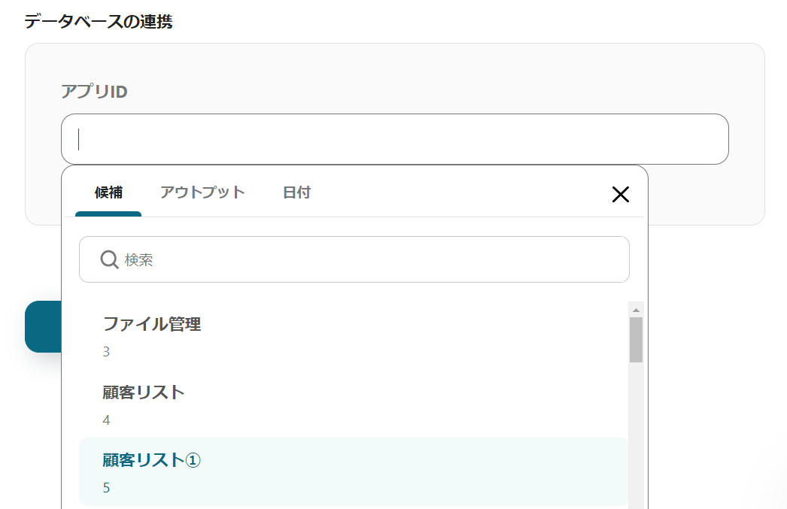Click app ID number 4 under 顧客リスト
Screen dimensions: 787x509
pyautogui.click(x=106, y=420)
